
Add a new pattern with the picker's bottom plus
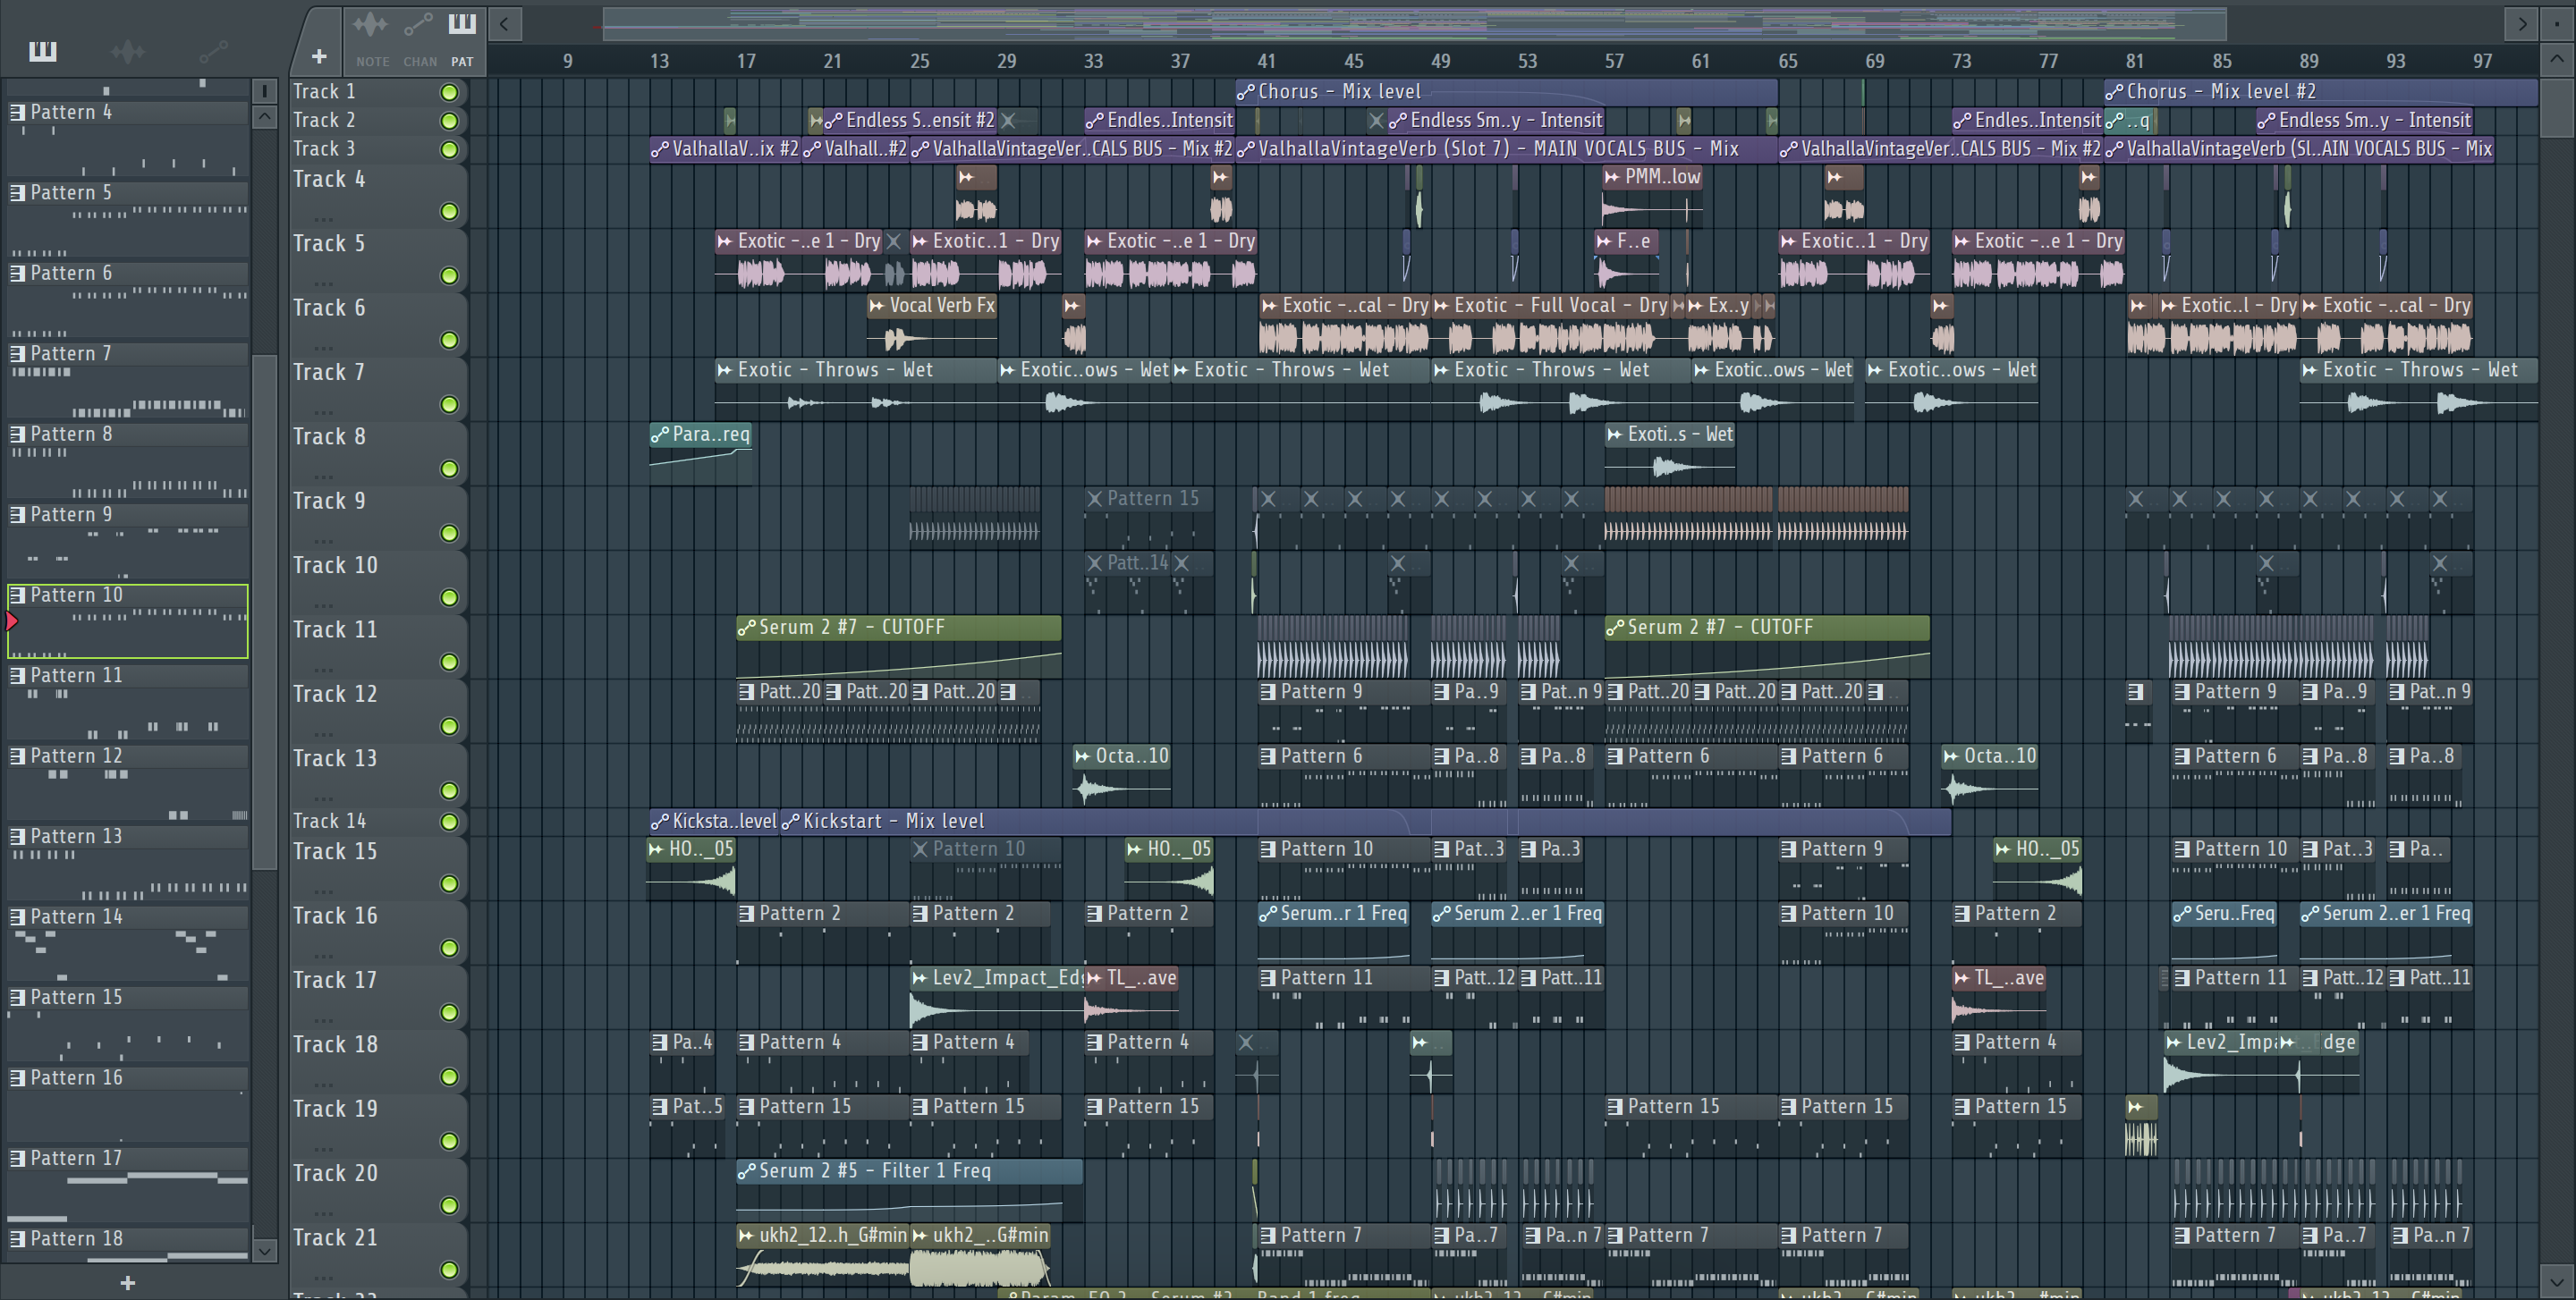pyautogui.click(x=127, y=1282)
